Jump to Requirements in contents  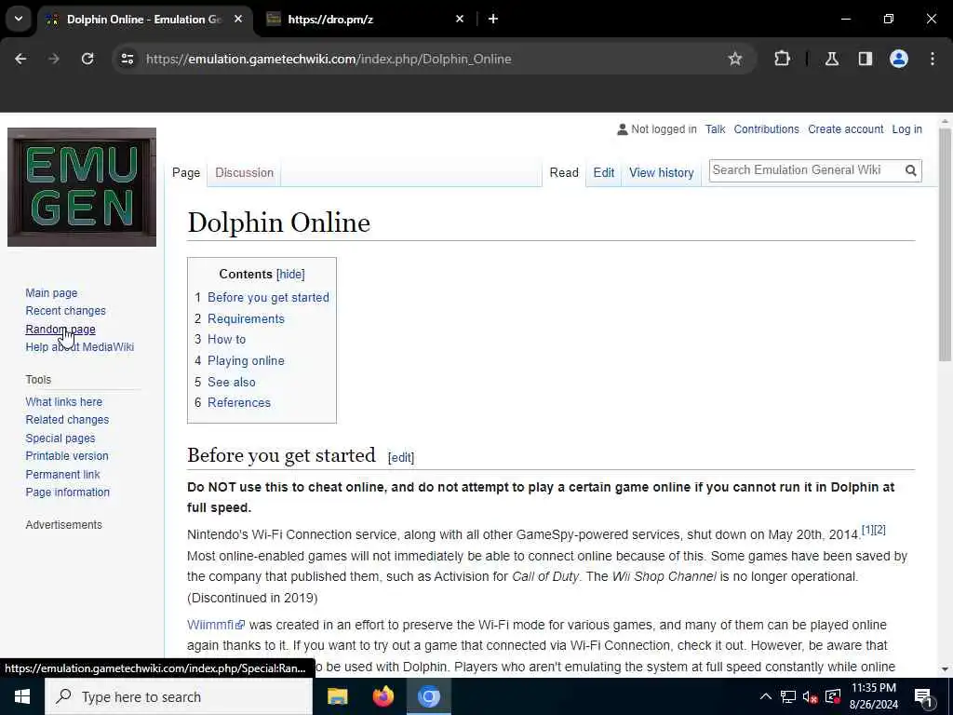[246, 318]
